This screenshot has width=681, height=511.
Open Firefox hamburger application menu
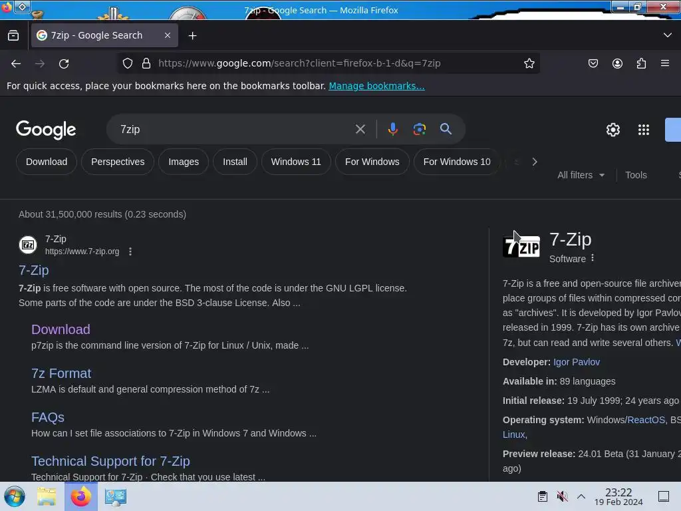tap(665, 63)
